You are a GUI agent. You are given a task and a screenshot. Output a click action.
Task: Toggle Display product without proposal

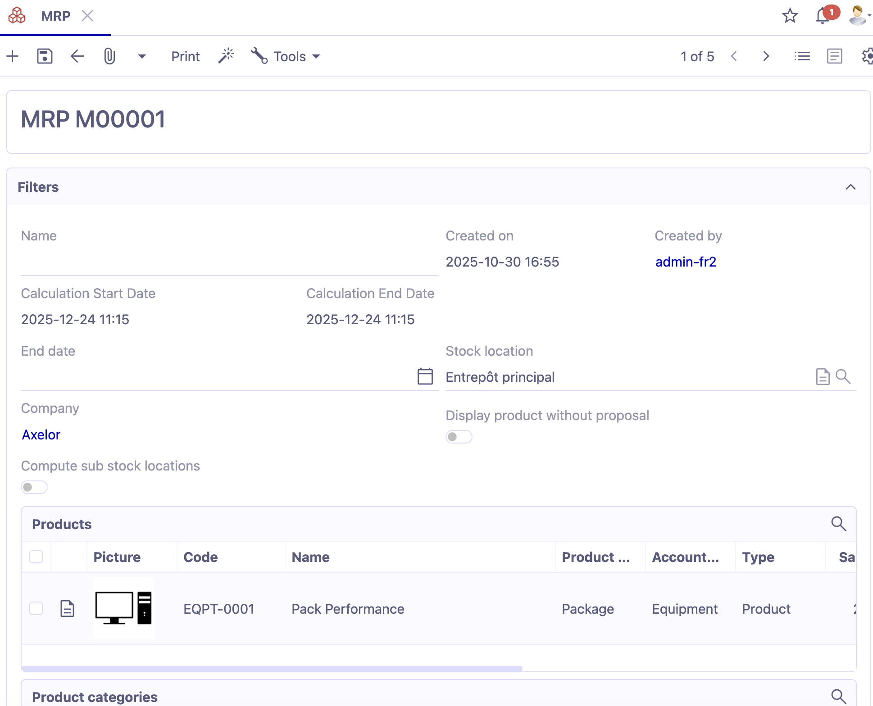tap(459, 436)
